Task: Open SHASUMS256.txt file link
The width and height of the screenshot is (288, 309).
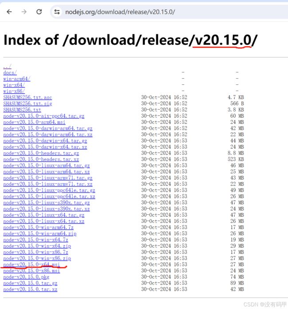Action: (22, 110)
